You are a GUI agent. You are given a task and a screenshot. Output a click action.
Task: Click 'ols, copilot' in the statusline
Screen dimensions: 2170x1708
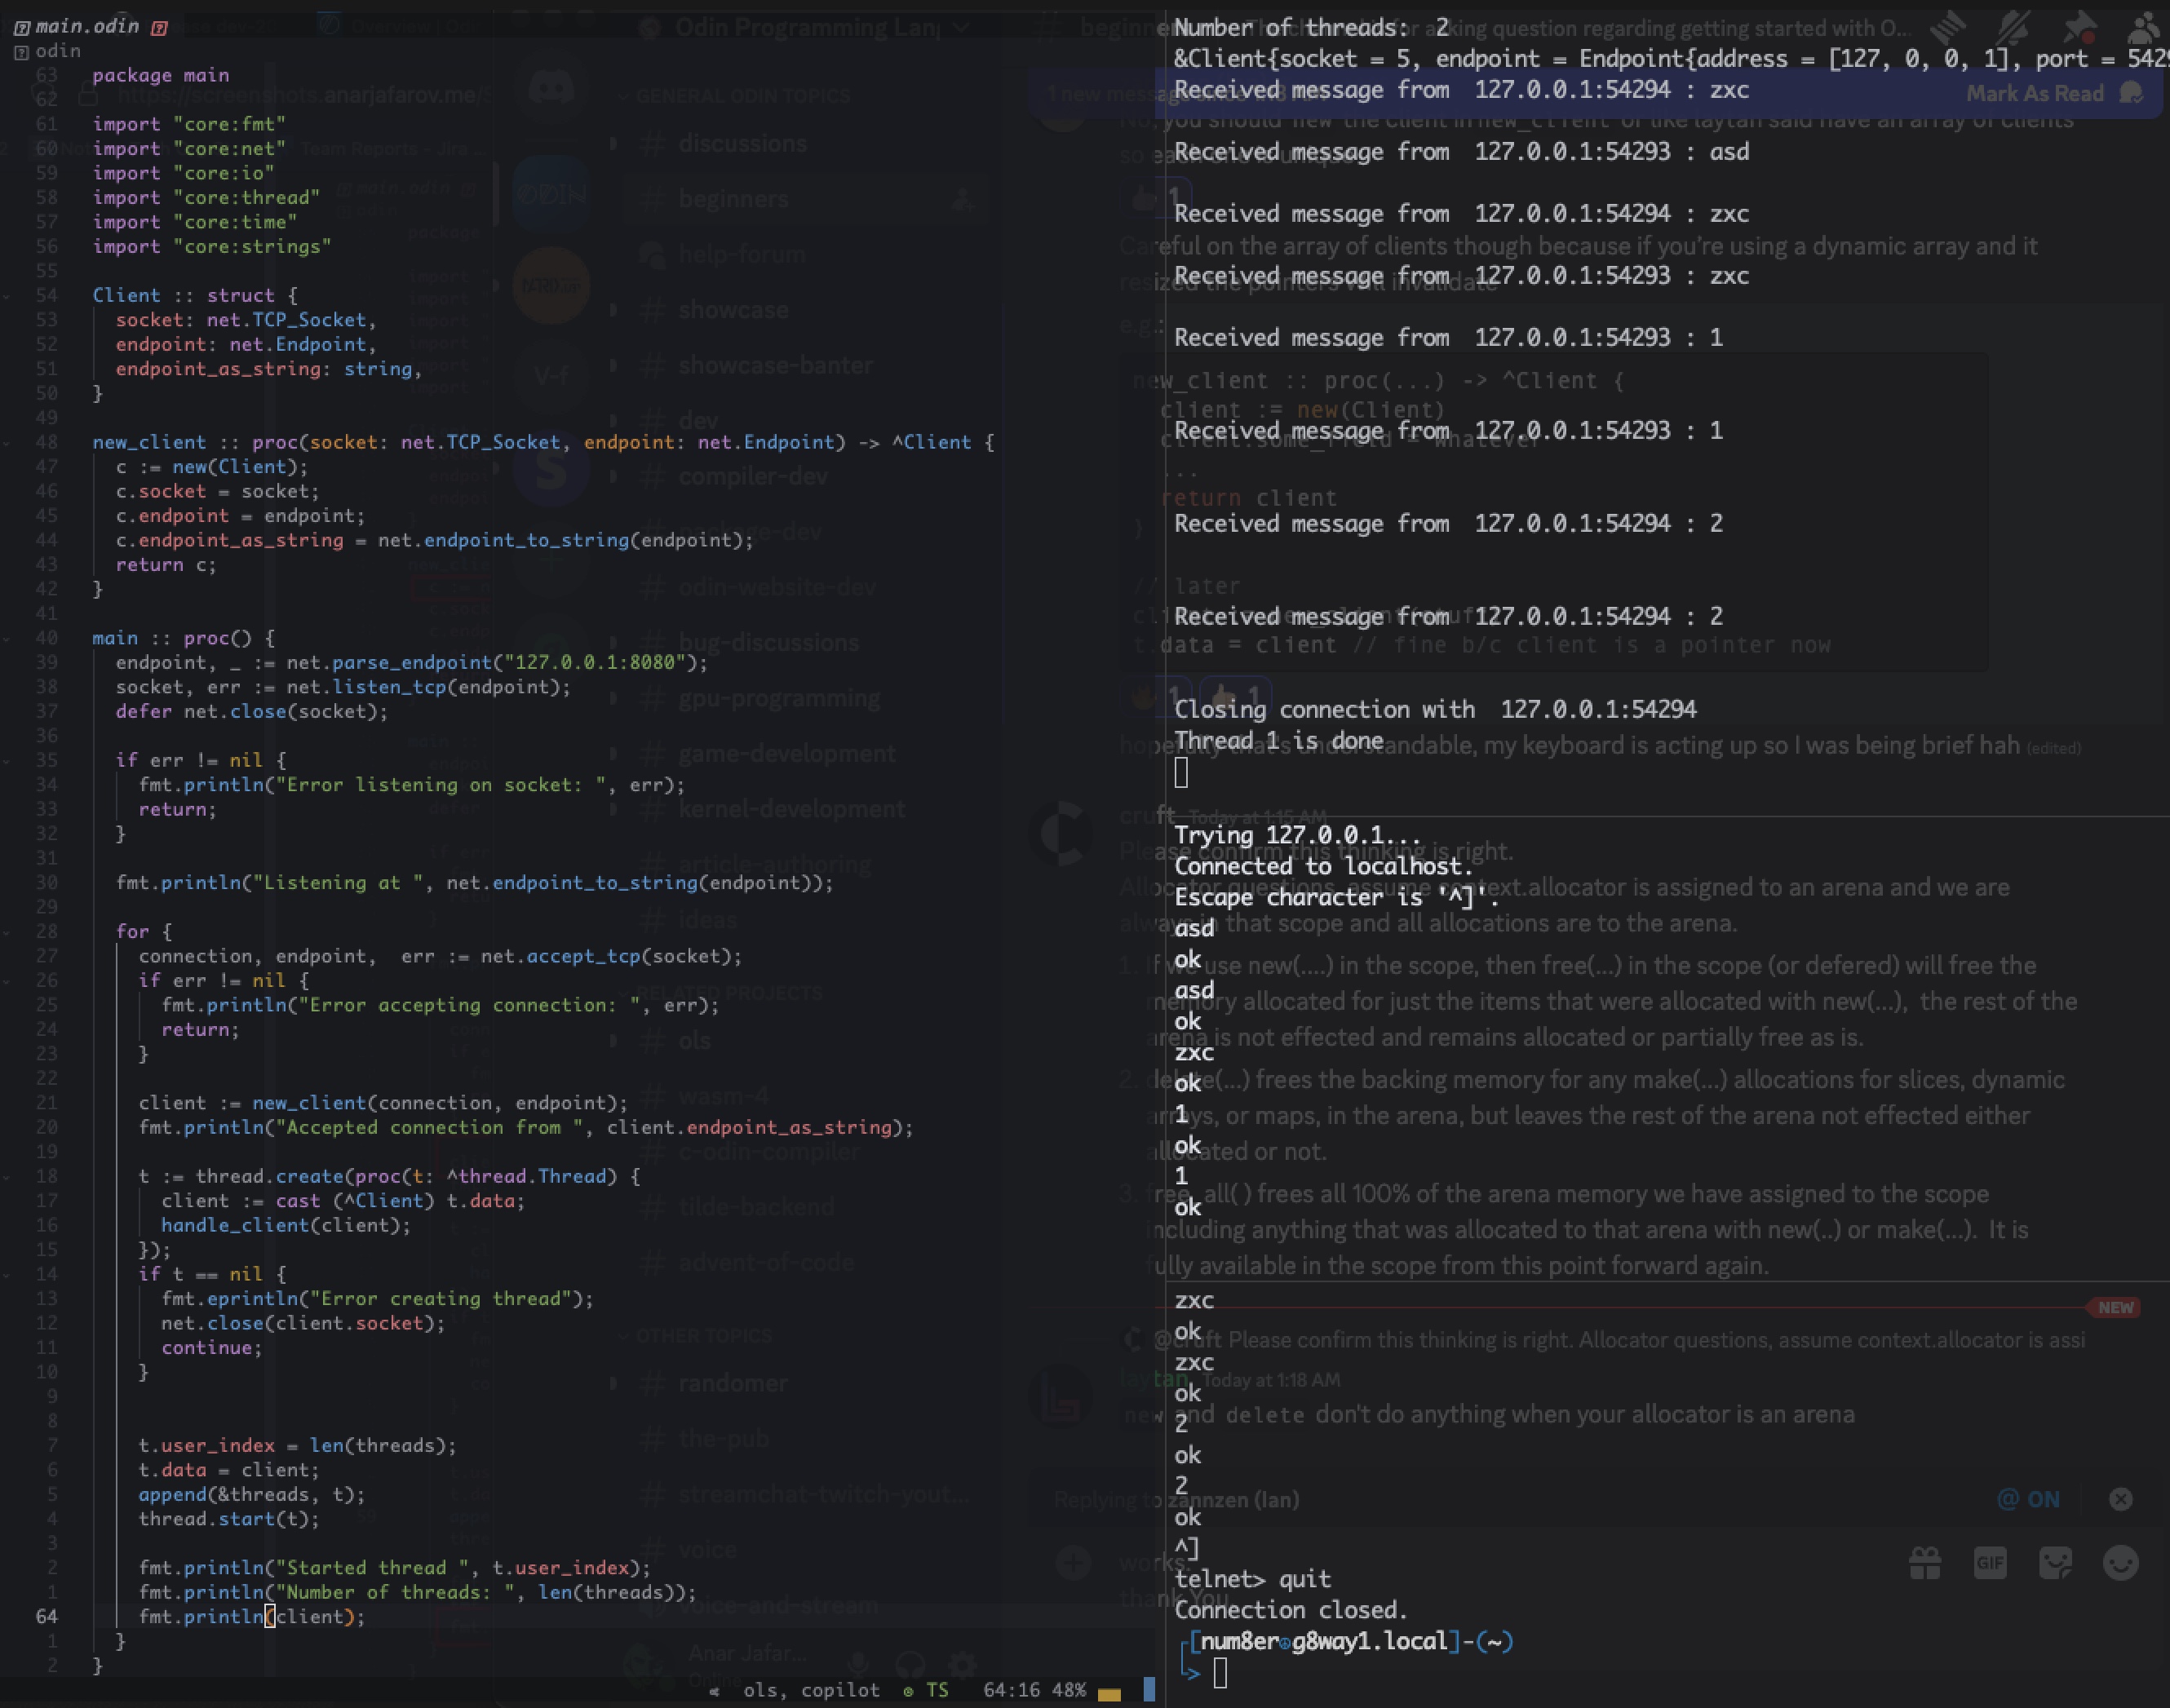coord(811,1690)
